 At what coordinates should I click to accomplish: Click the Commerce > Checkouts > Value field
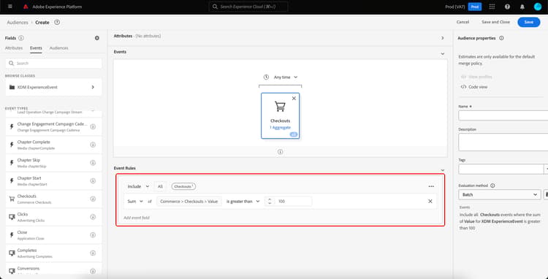pyautogui.click(x=189, y=201)
